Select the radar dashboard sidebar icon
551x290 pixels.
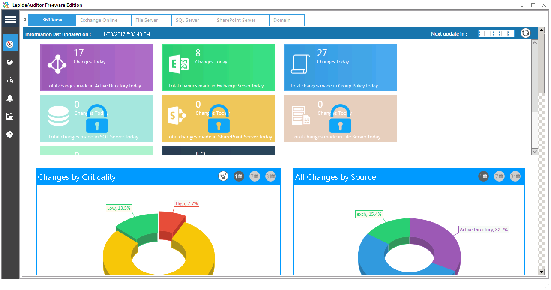10,44
